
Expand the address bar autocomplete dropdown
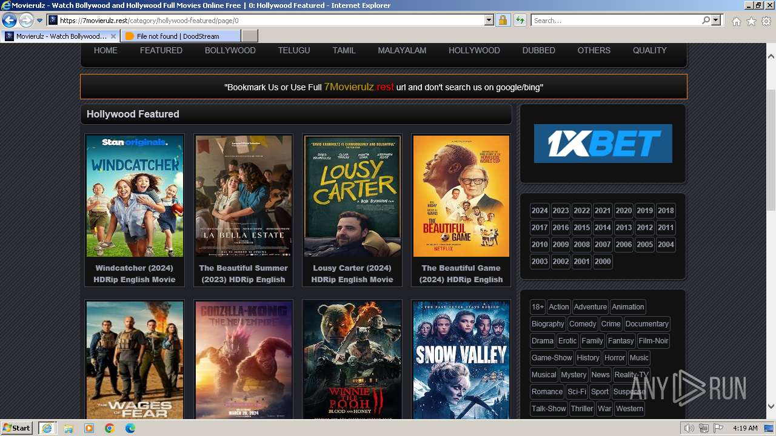tap(489, 21)
